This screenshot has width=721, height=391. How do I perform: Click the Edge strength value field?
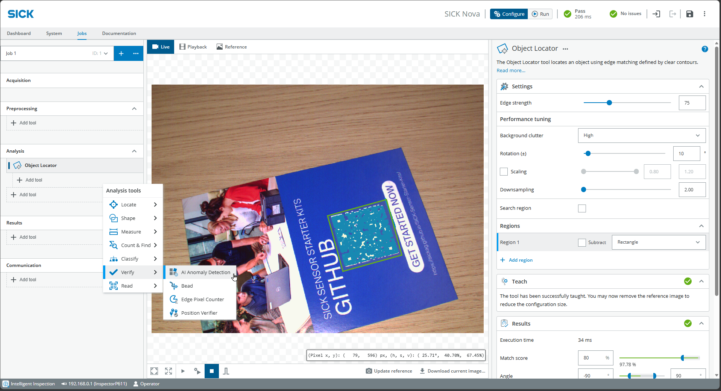tap(692, 103)
